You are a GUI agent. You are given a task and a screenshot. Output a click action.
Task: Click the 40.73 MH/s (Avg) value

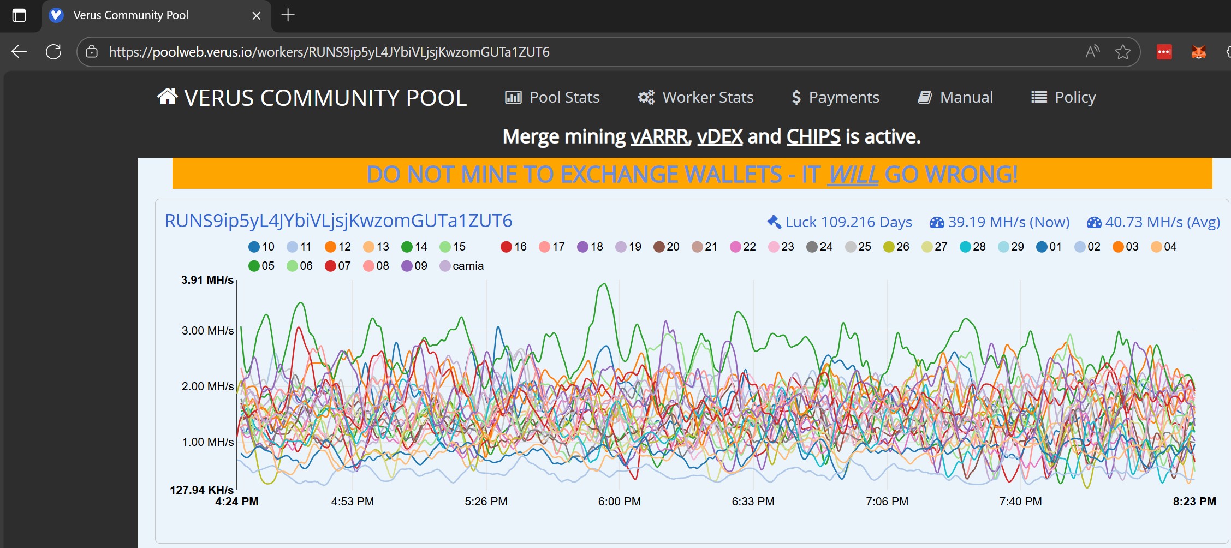(x=1163, y=222)
